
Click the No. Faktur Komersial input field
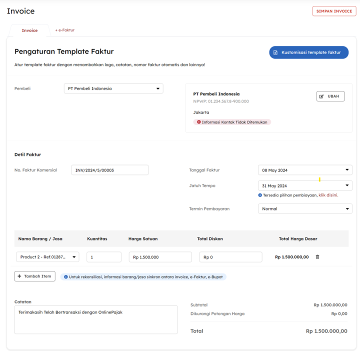pos(109,170)
